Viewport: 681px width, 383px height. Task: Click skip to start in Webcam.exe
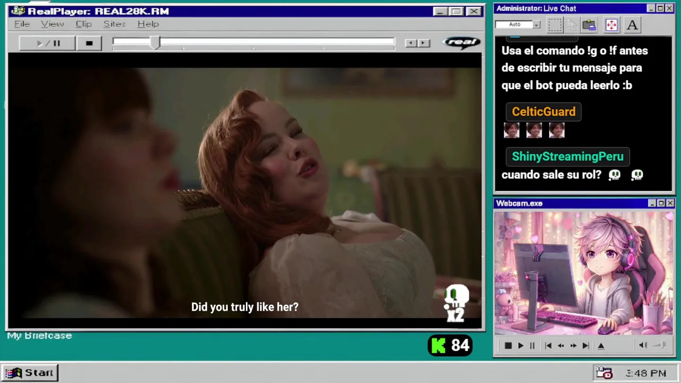click(x=548, y=346)
